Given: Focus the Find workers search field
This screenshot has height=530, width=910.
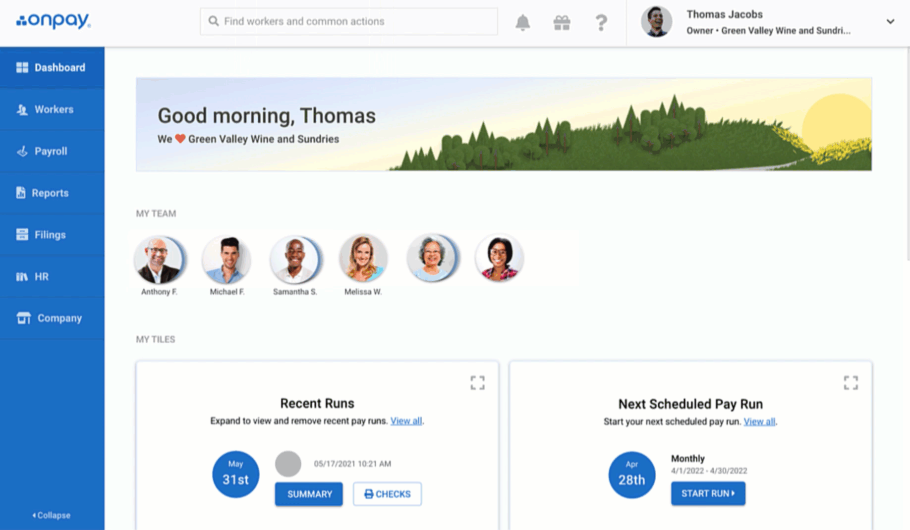Looking at the screenshot, I should coord(349,21).
